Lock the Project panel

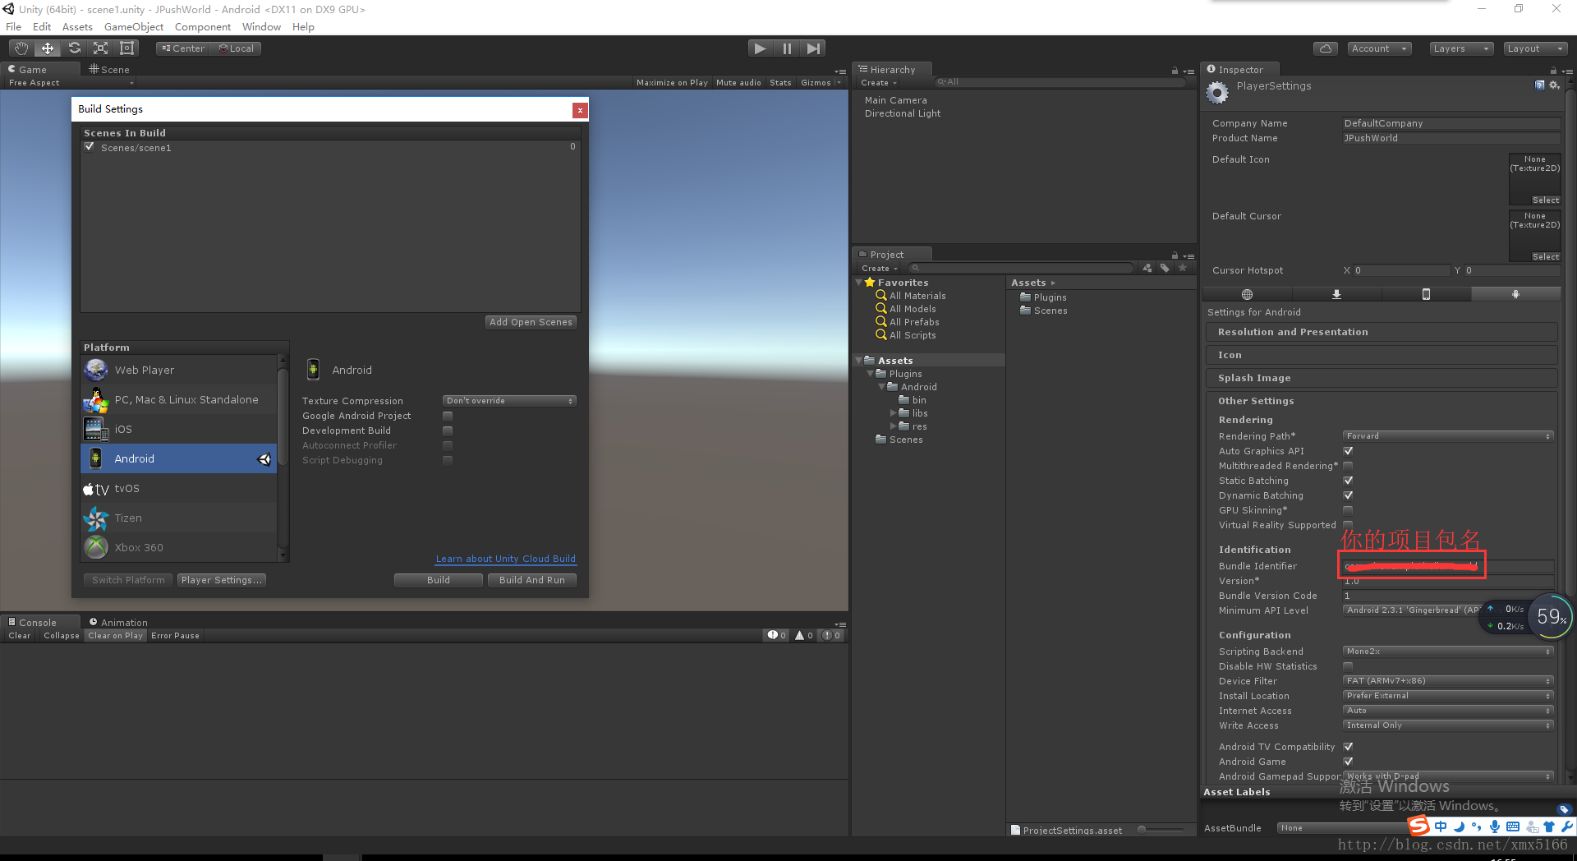click(1175, 256)
